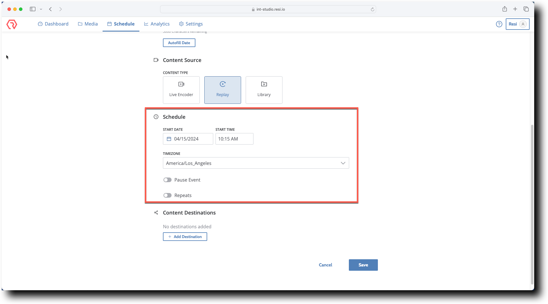The height and width of the screenshot is (304, 548).
Task: Choose Replay as content type
Action: pos(222,90)
